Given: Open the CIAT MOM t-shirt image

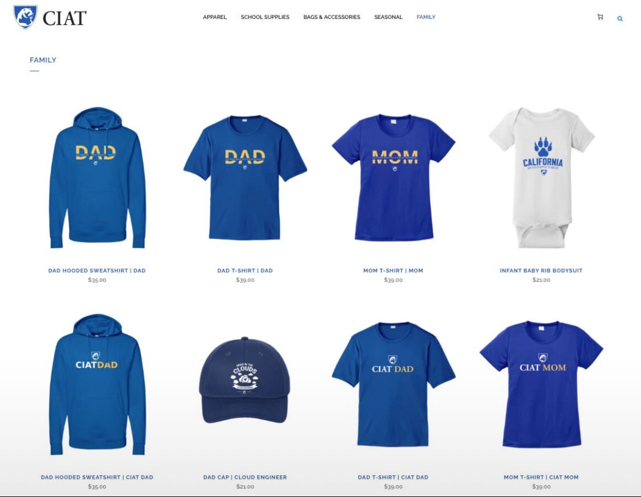Looking at the screenshot, I should click(541, 384).
